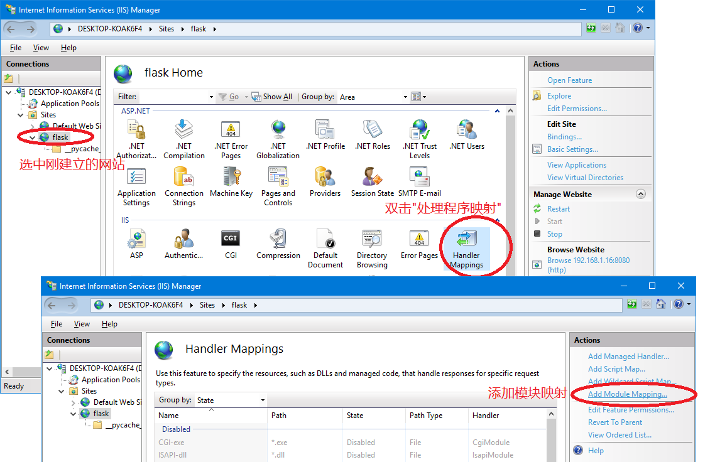Open ASP feature in IIS group

[136, 244]
